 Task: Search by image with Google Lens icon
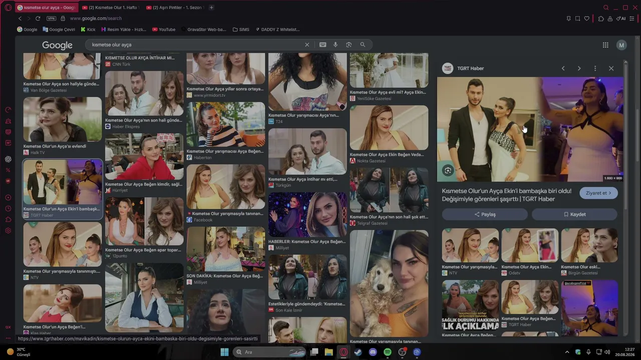click(x=349, y=44)
